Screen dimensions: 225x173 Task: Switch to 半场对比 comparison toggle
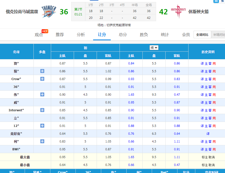coord(218,35)
